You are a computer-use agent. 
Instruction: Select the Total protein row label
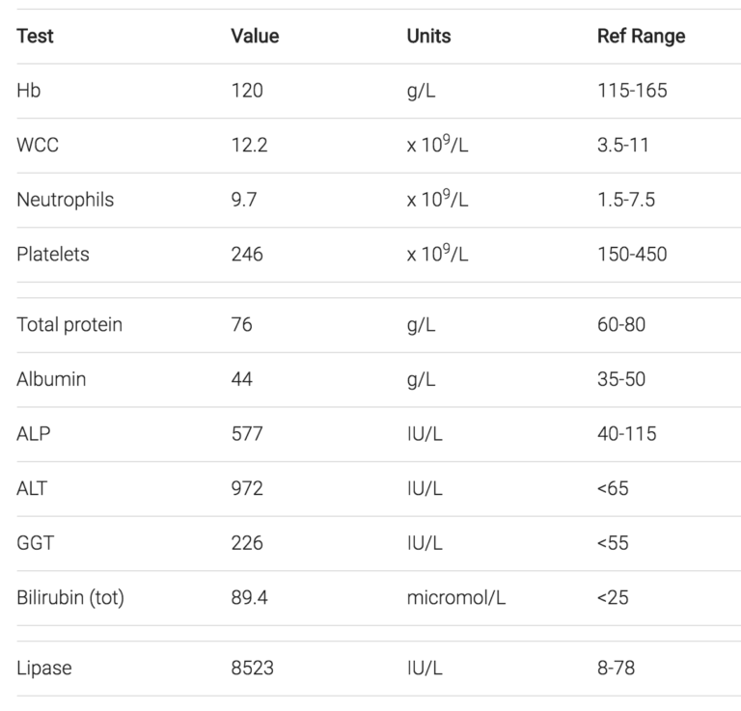69,325
